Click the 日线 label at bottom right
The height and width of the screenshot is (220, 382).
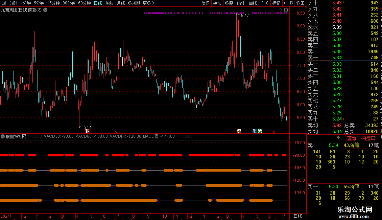[298, 216]
